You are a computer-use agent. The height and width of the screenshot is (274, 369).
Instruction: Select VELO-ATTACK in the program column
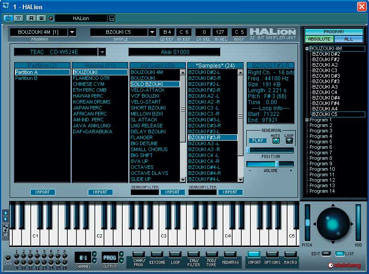pos(147,90)
